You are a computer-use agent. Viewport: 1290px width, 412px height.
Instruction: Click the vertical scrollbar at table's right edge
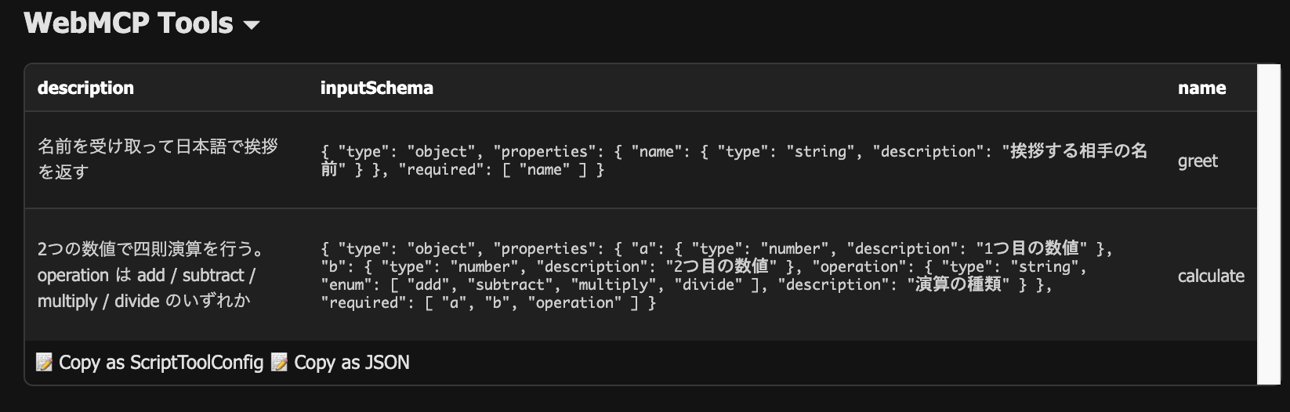1269,225
